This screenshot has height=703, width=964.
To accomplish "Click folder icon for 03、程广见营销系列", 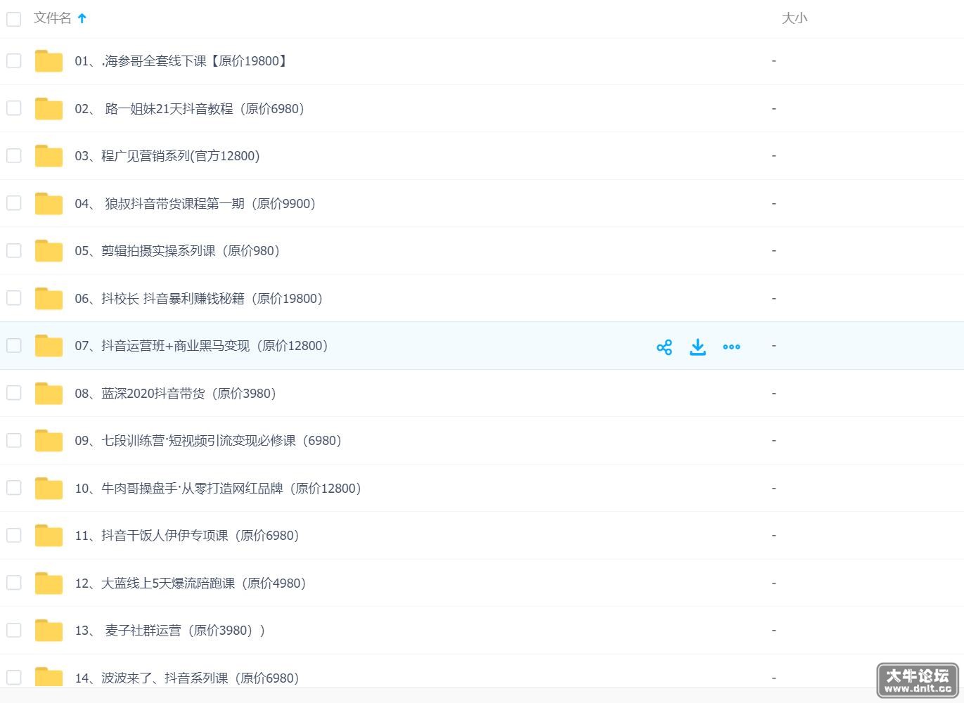I will point(49,156).
